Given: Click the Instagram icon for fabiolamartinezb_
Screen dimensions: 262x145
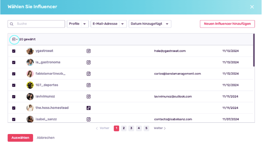Looking at the screenshot, I should 89,74.
